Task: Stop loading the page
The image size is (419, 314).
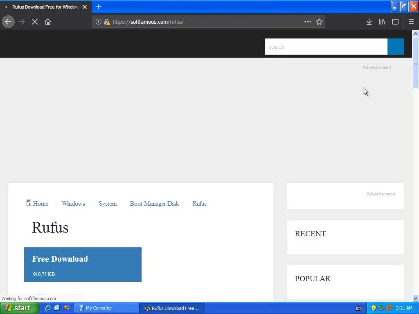Action: 35,22
